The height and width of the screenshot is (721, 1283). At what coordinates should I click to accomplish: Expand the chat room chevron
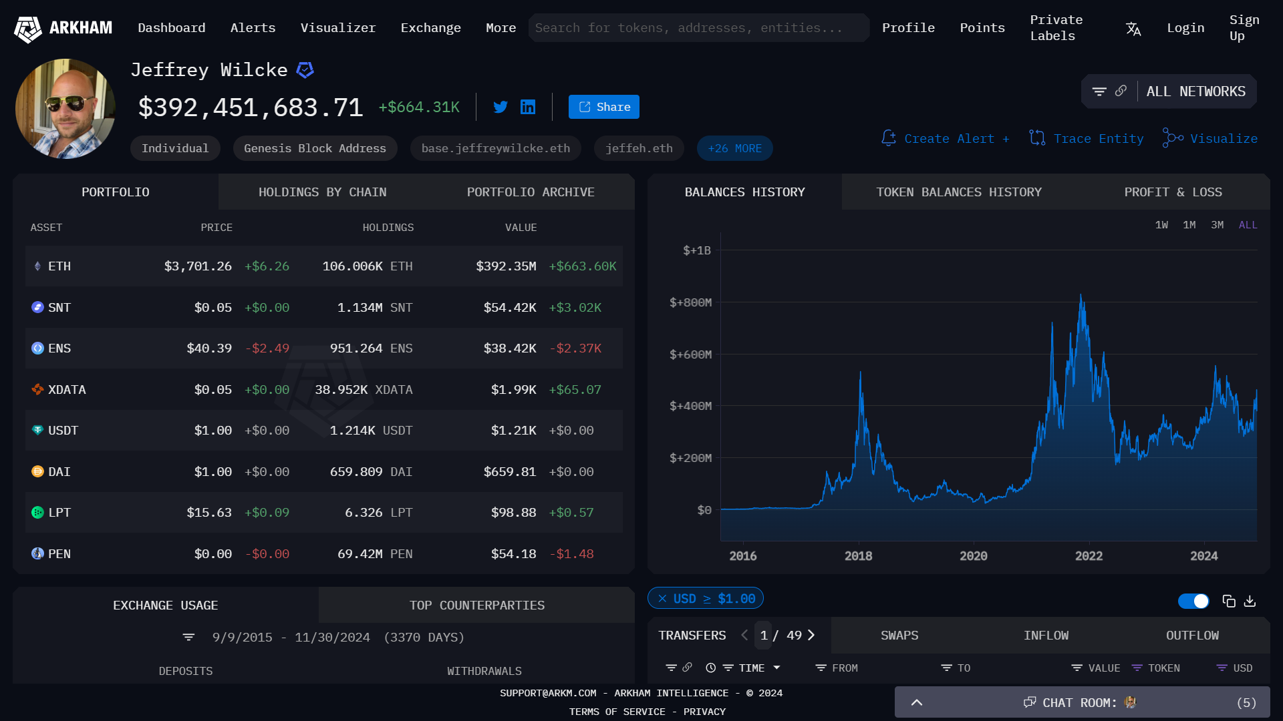pyautogui.click(x=917, y=702)
